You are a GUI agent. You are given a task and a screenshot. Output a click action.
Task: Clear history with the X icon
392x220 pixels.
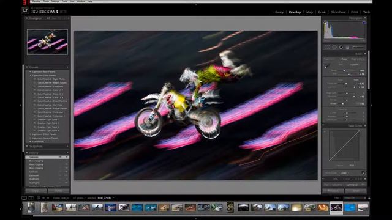(67, 153)
